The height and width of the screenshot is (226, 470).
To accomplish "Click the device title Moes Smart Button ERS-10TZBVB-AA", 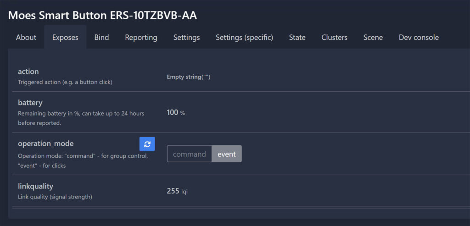I will tap(102, 16).
